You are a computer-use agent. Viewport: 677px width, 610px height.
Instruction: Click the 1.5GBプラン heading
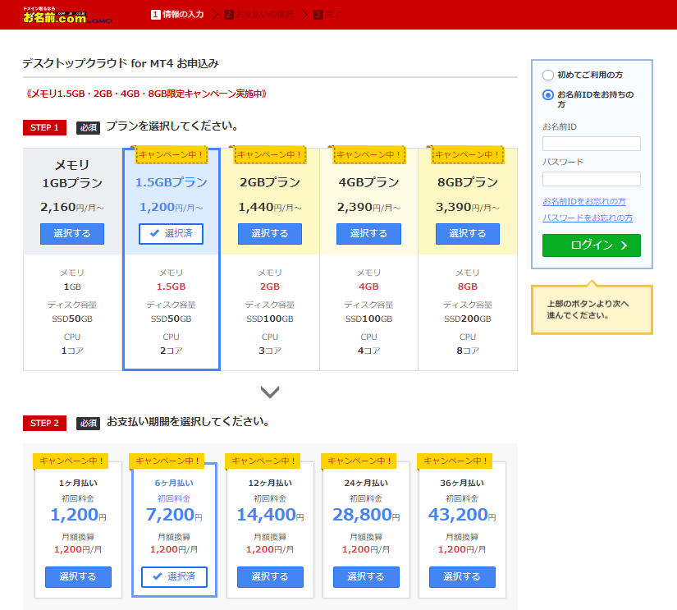click(171, 182)
